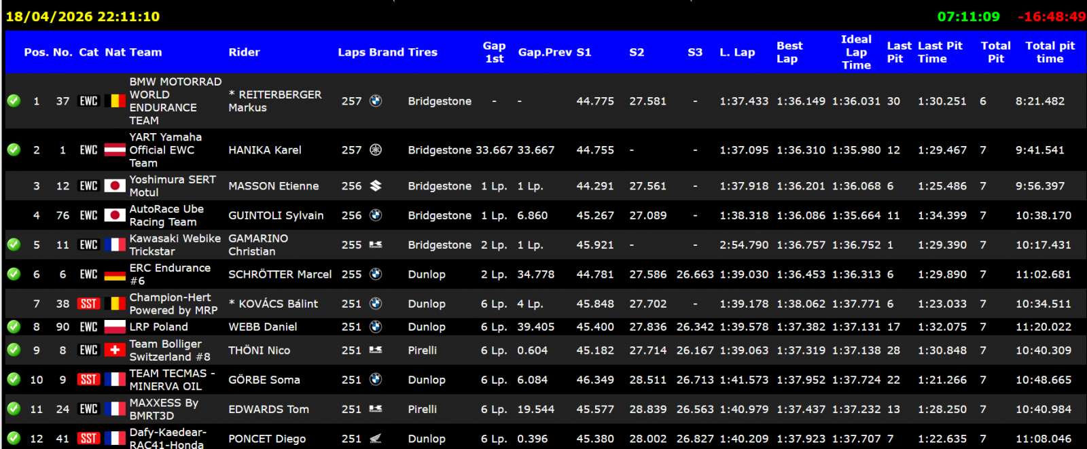Open the MAXXESS By BMRT3D team entry
1087x449 pixels.
pyautogui.click(x=164, y=409)
